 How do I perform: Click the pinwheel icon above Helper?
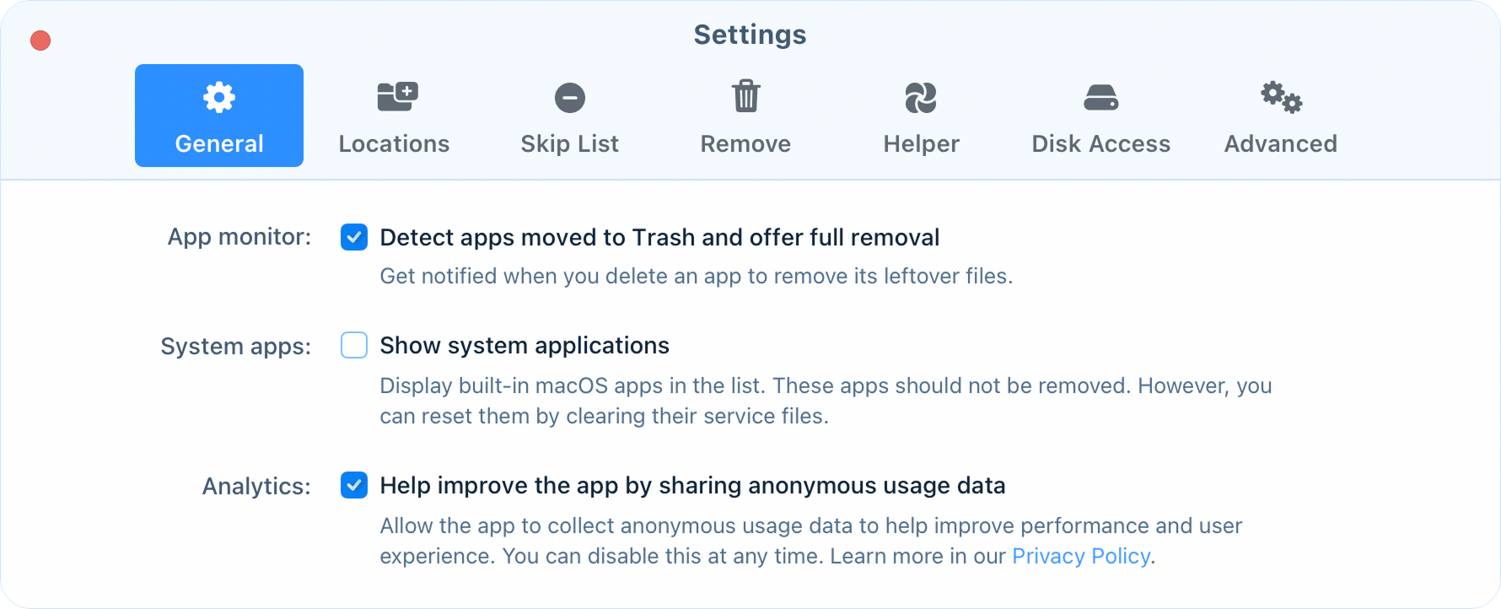(921, 96)
